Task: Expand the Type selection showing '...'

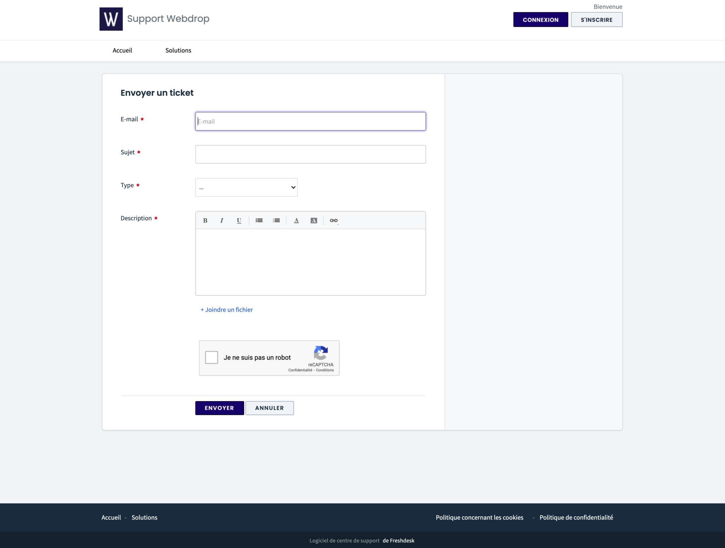Action: click(246, 187)
